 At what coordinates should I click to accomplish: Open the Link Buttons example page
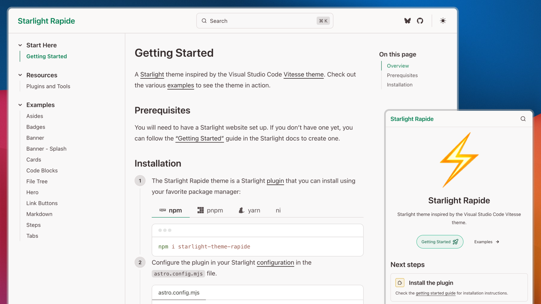tap(42, 203)
